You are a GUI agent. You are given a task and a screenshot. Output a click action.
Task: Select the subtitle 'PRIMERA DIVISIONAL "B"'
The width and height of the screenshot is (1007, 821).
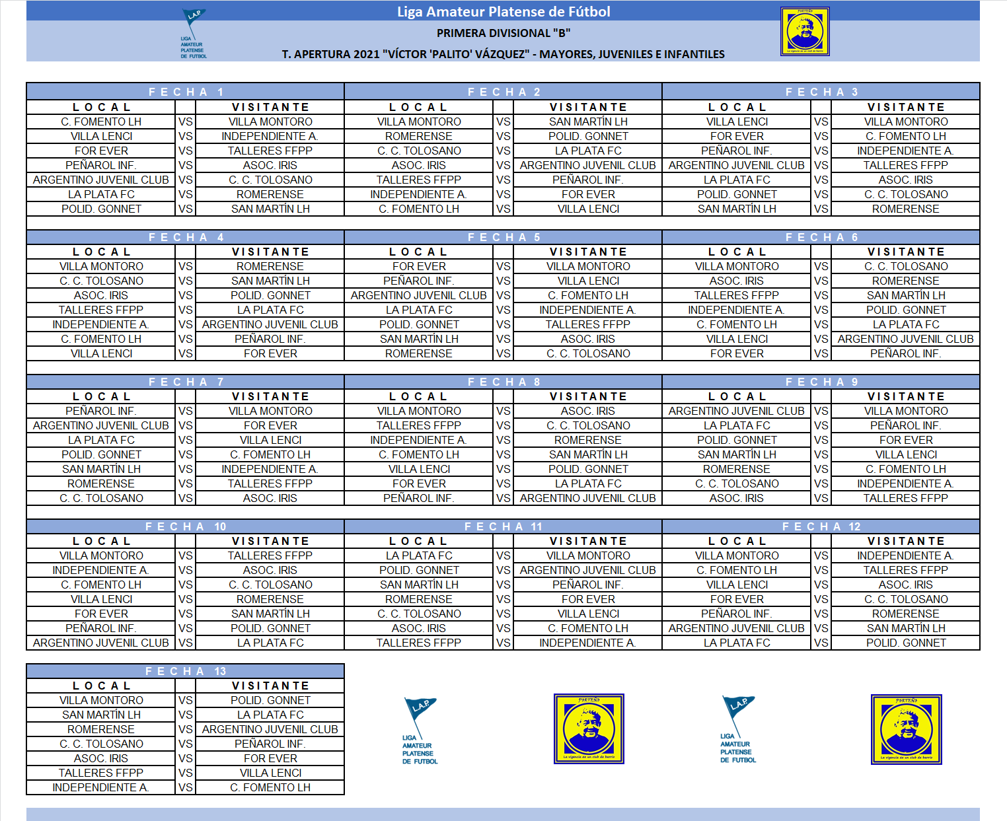503,33
